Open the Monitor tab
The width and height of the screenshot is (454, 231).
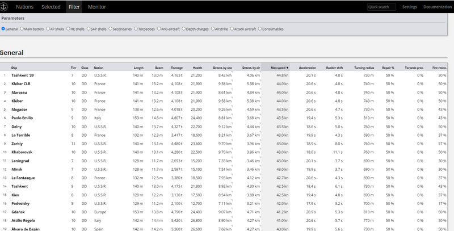[x=96, y=7]
